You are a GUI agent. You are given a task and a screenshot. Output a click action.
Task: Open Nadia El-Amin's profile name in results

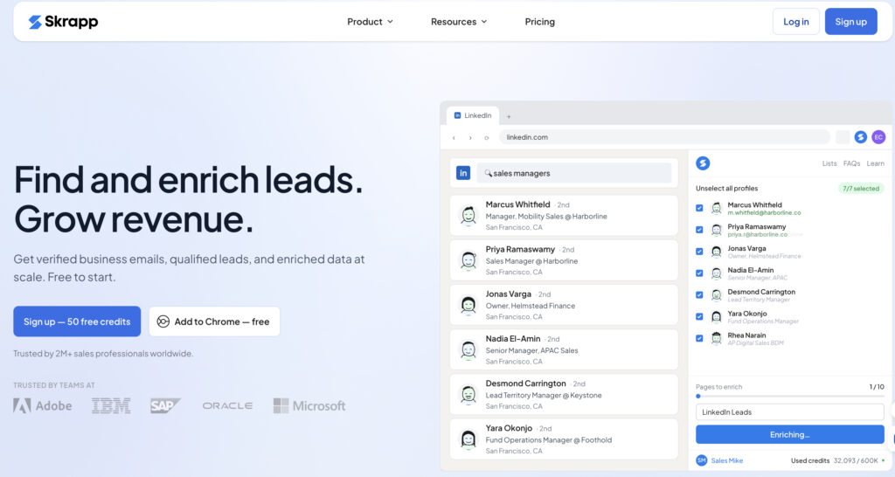coord(512,338)
